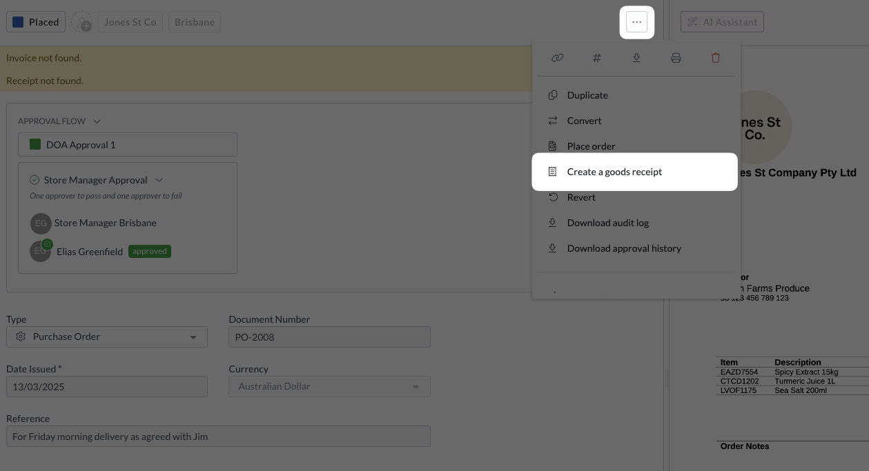Click the Elias Greenfield avatar
Viewport: 869px width, 471px height.
click(x=41, y=251)
